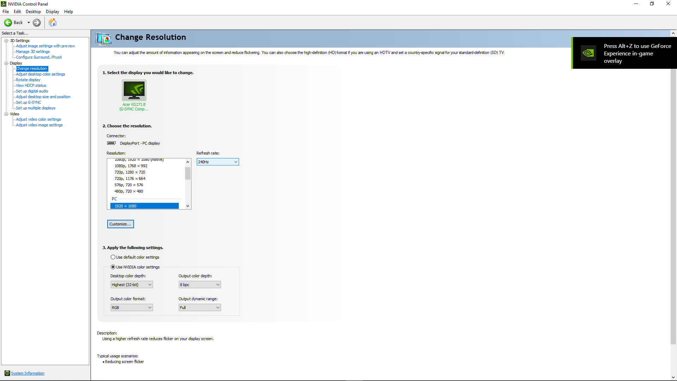Click the System Information icon
Viewport: 677px width, 381px height.
click(x=7, y=373)
